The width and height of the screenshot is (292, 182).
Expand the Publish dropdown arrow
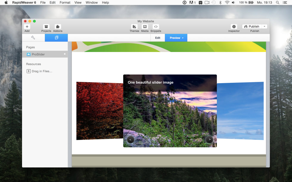265,26
